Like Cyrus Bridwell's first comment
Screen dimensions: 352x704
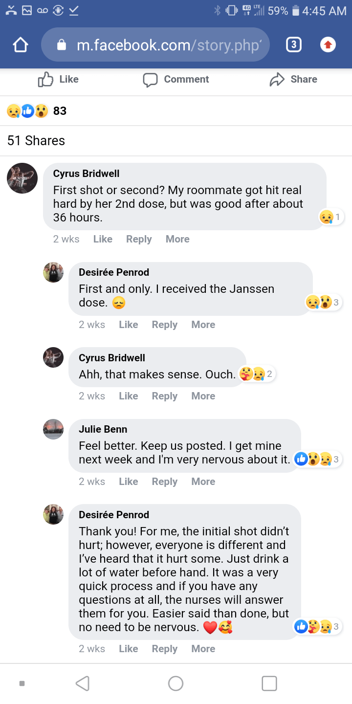(103, 239)
